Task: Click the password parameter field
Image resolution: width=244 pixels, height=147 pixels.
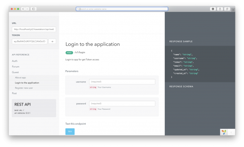Action: click(122, 104)
